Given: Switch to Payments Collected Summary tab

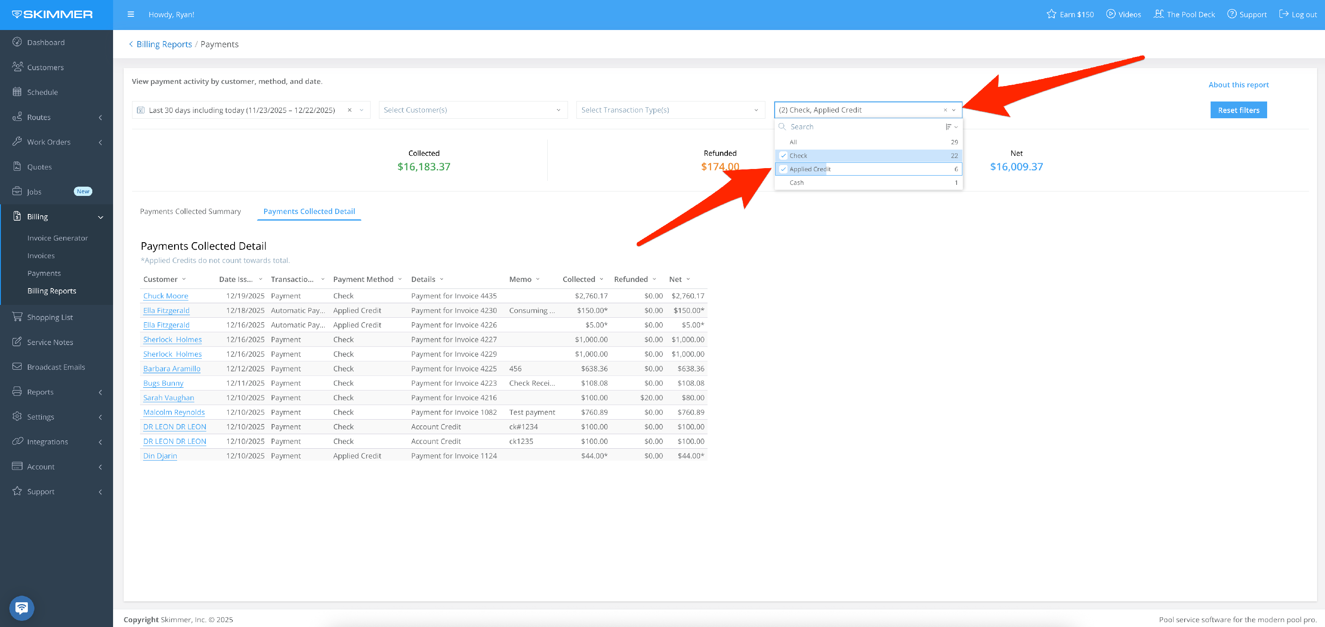Looking at the screenshot, I should click(x=190, y=211).
